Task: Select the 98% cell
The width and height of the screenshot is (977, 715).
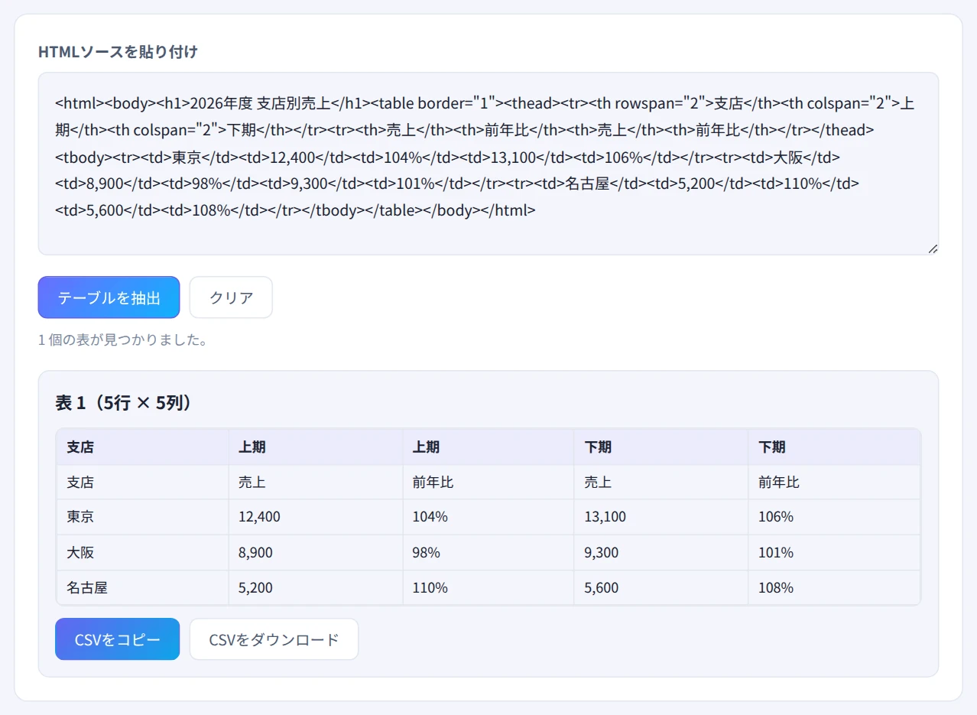Action: tap(488, 552)
